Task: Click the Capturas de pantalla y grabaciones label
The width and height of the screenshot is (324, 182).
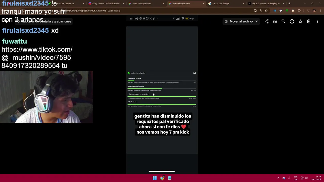Action: click(x=46, y=21)
